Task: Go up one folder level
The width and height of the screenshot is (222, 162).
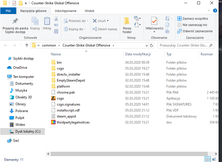Action: point(27,45)
